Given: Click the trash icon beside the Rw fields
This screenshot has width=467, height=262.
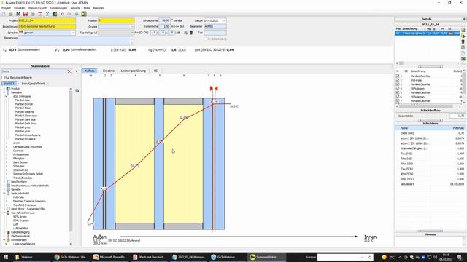Looking at the screenshot, I should coord(191,33).
